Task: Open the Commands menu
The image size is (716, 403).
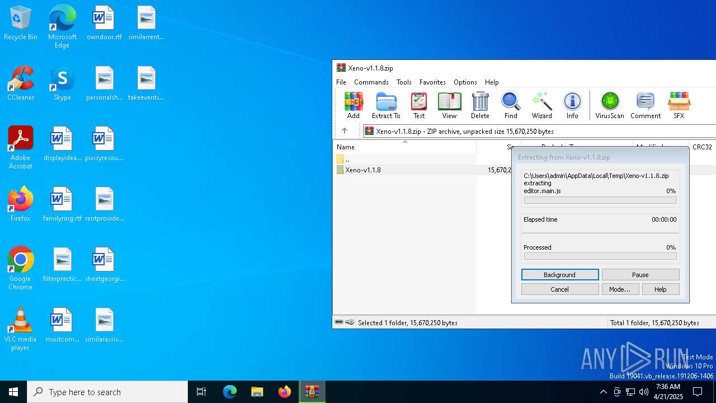Action: point(371,82)
